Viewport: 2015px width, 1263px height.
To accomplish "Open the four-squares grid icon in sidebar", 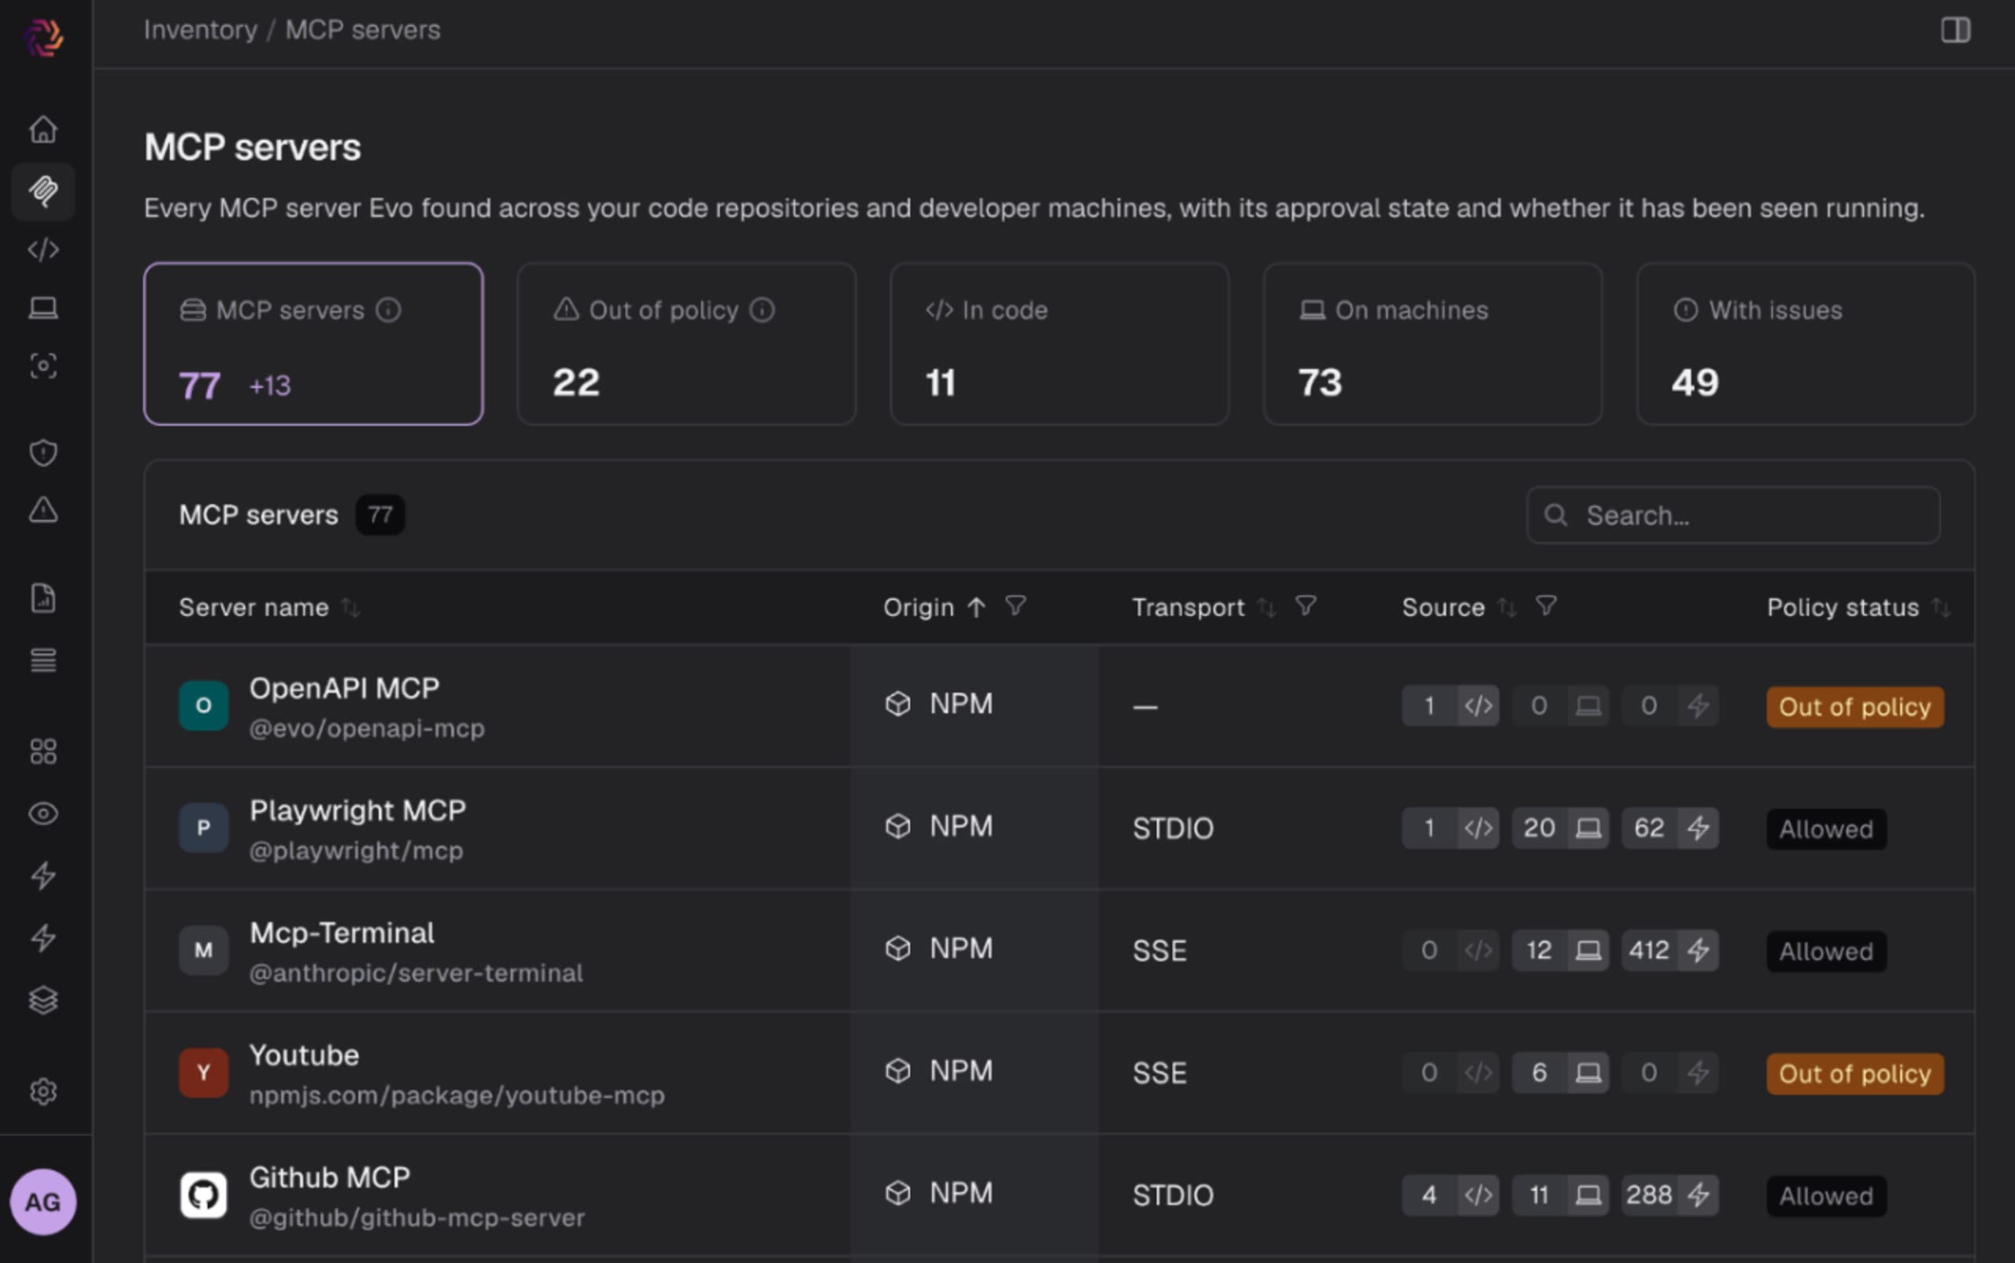I will coord(43,752).
